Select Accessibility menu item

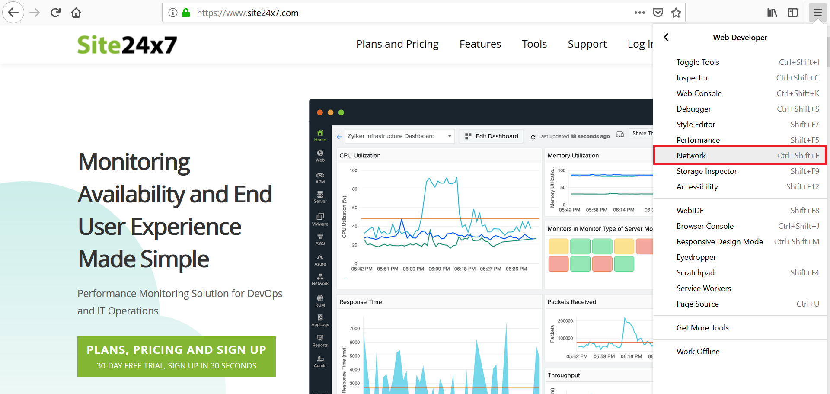pos(740,187)
